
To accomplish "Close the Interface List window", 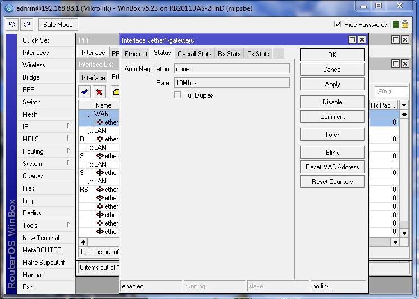I will click(405, 63).
